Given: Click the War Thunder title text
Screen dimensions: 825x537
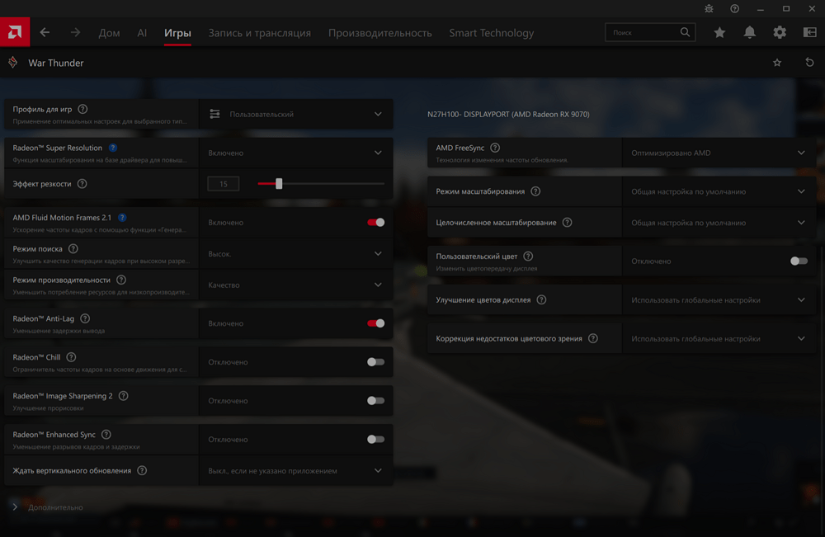Looking at the screenshot, I should (56, 63).
